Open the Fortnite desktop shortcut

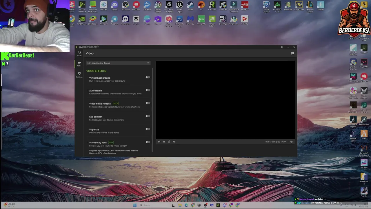(x=320, y=6)
